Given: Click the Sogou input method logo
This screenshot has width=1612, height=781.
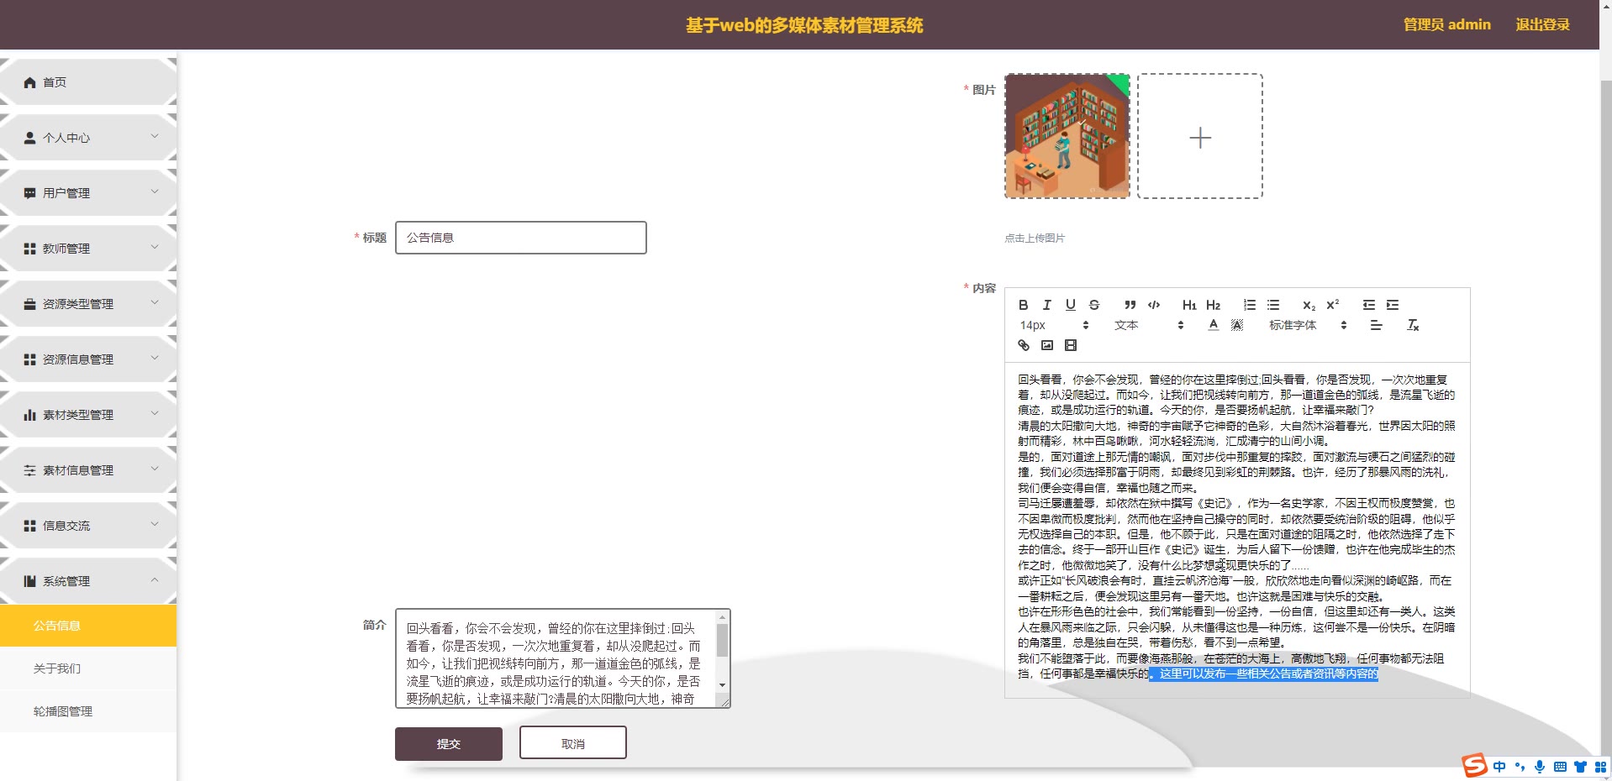Looking at the screenshot, I should pyautogui.click(x=1474, y=765).
